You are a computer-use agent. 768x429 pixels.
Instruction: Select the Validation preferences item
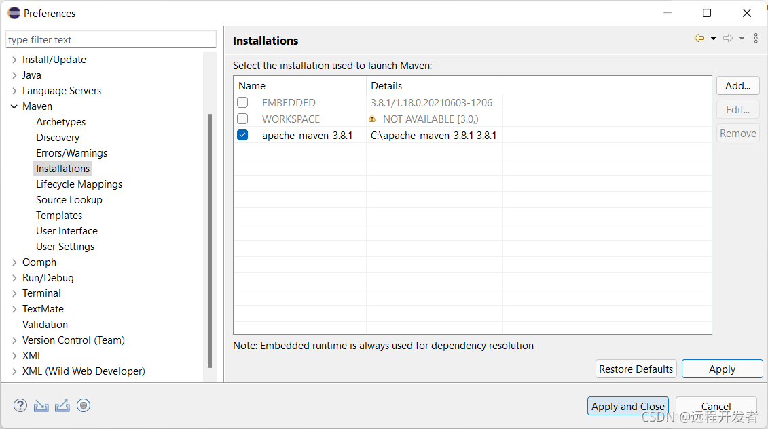[x=45, y=325]
